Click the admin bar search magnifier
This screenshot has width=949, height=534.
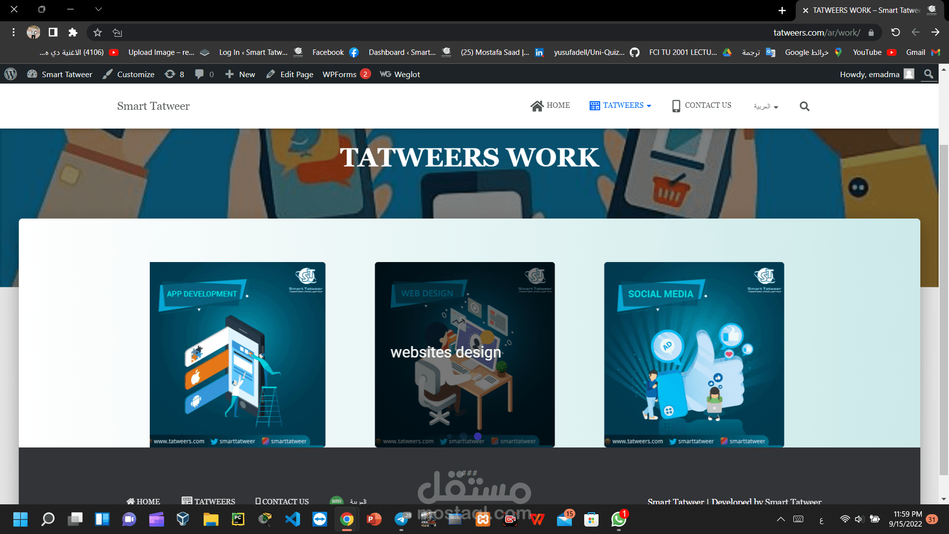coord(929,74)
